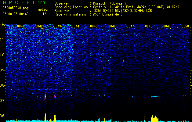Click the 0.8 kHz axis label
The width and height of the screenshot is (192, 122).
coord(3,85)
